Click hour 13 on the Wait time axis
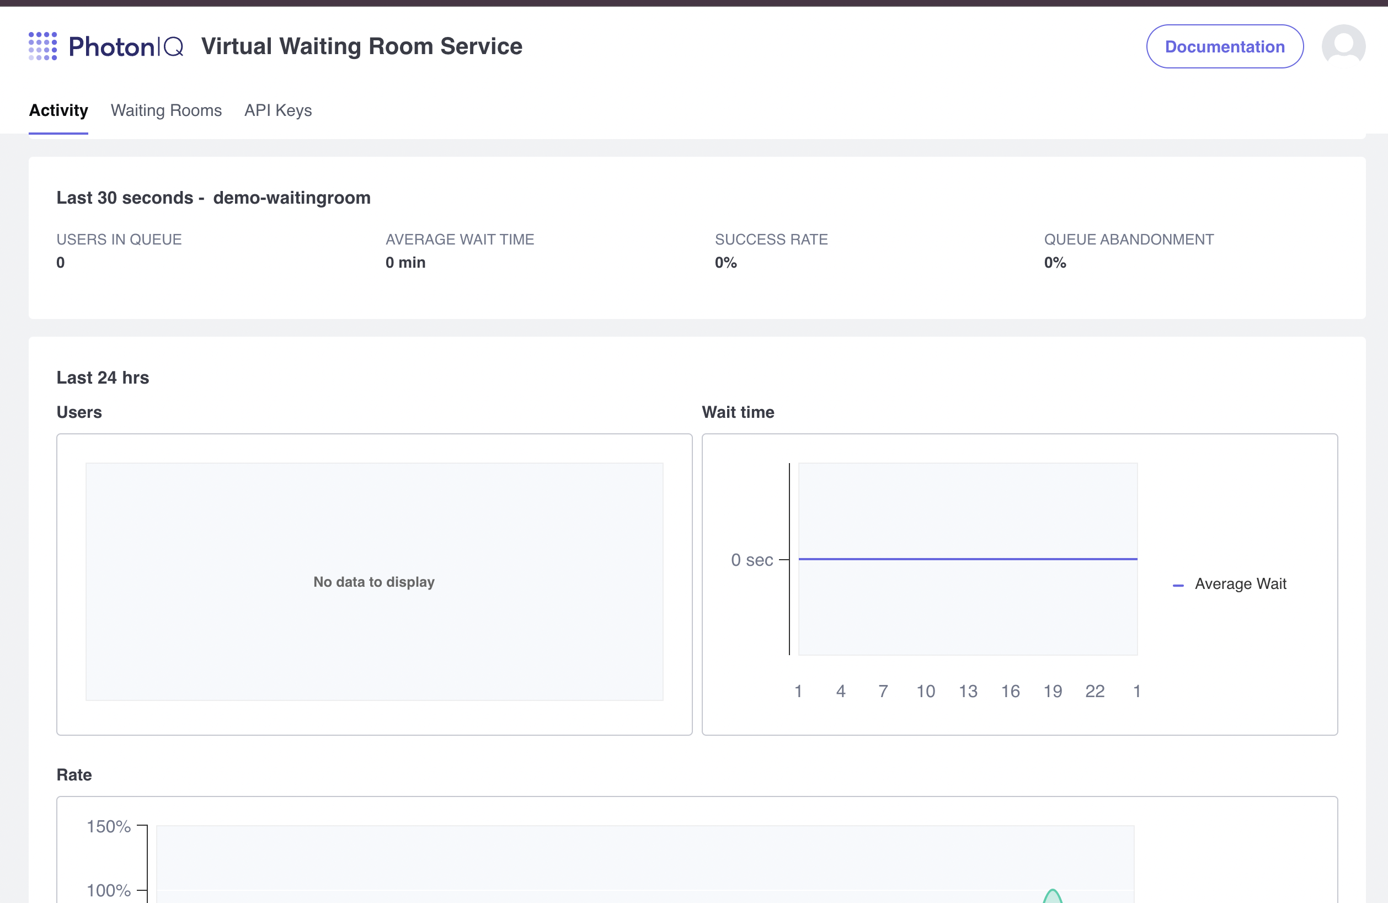Image resolution: width=1388 pixels, height=903 pixels. 968,691
